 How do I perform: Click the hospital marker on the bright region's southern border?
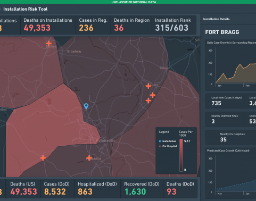pos(43,158)
